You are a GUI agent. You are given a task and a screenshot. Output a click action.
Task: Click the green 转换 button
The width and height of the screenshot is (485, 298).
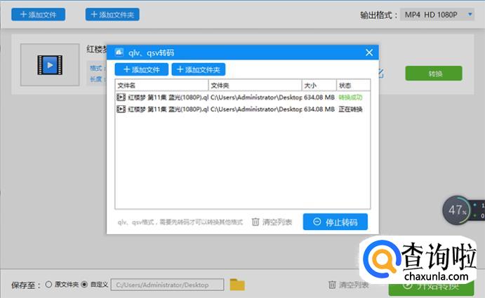pyautogui.click(x=434, y=73)
